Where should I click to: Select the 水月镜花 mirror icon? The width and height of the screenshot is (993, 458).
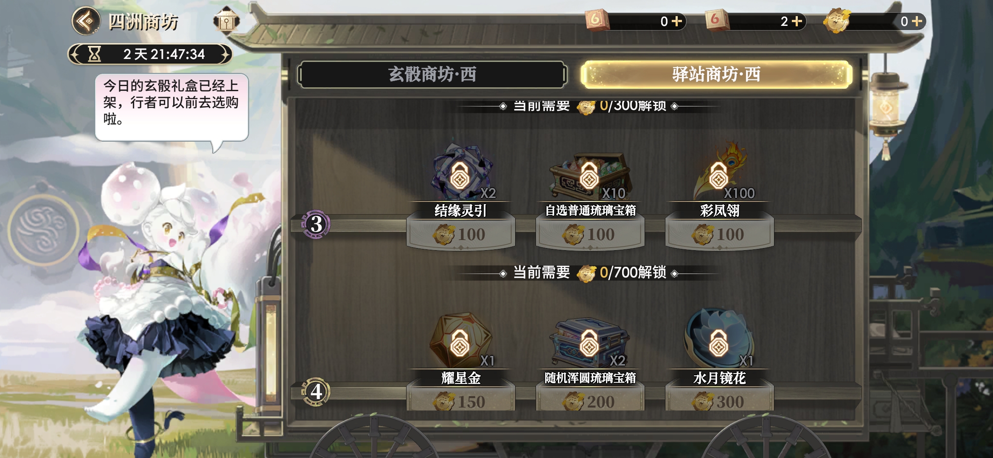pyautogui.click(x=719, y=338)
